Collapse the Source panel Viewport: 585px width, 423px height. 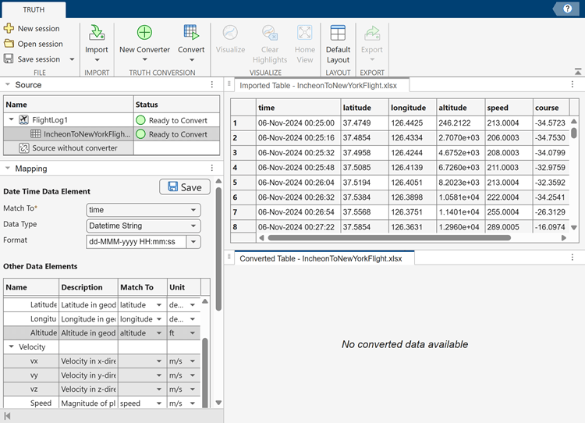8,85
